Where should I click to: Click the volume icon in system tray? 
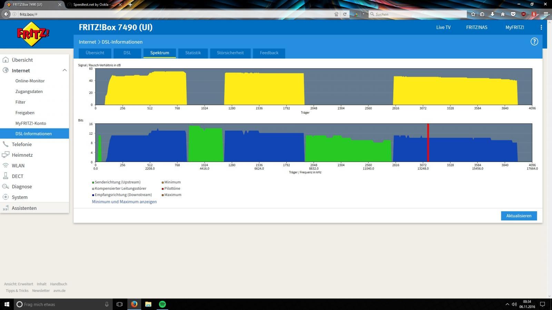514,304
